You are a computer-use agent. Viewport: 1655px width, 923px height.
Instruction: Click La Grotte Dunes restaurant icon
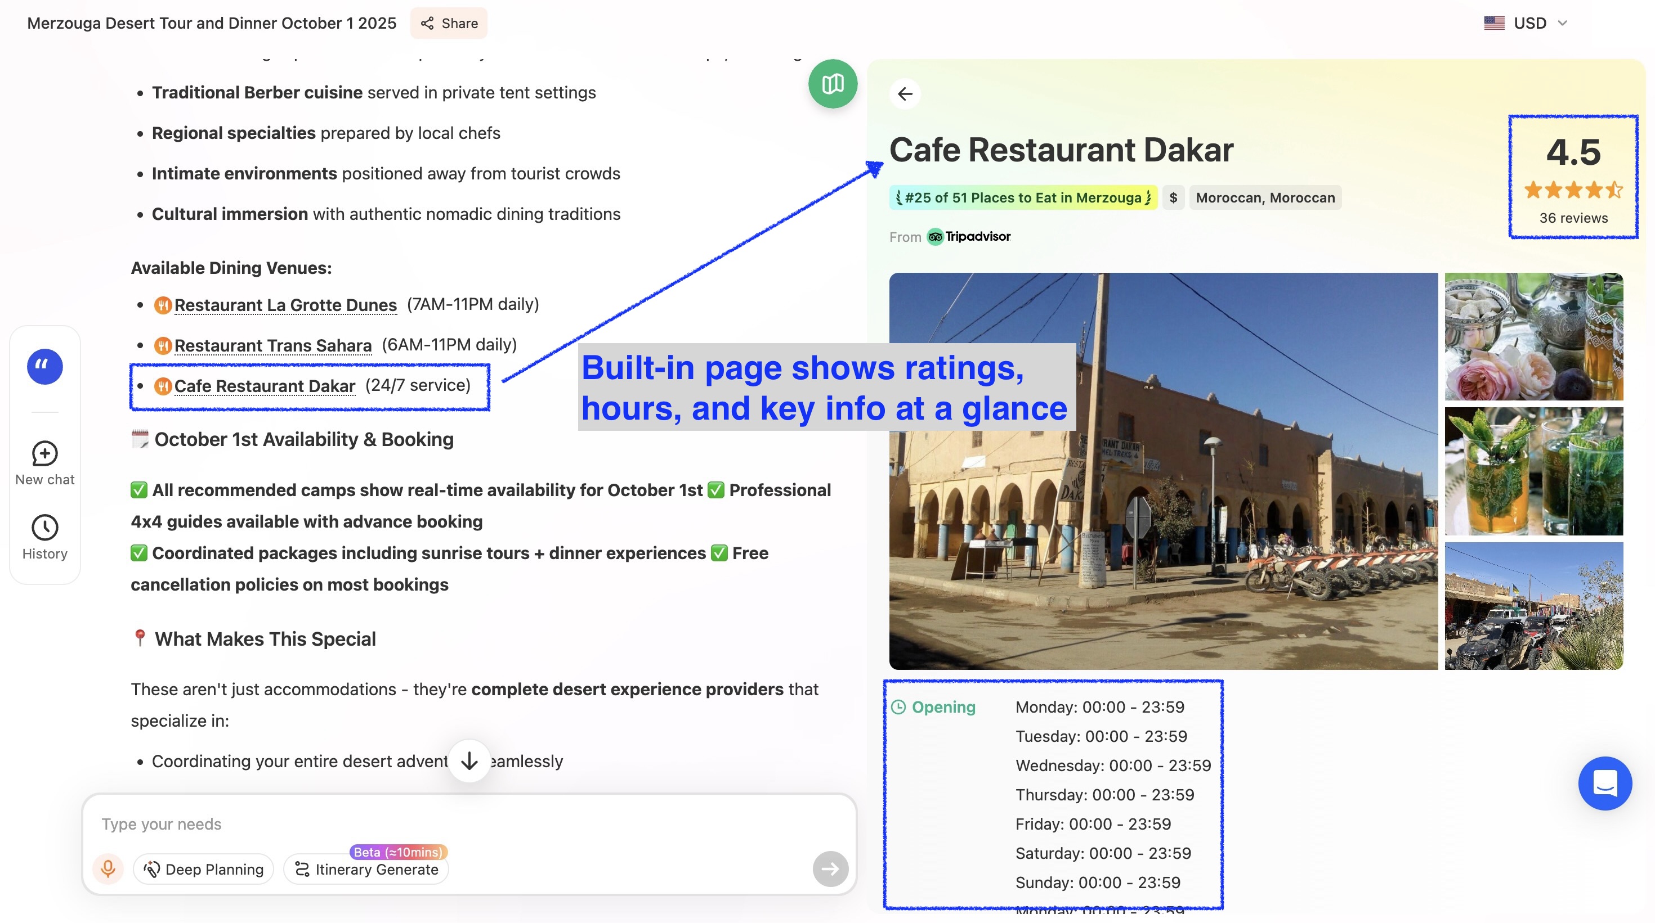(x=163, y=305)
